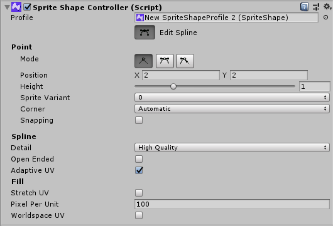Select the Broken Mirrored tangent mode icon

pos(185,61)
